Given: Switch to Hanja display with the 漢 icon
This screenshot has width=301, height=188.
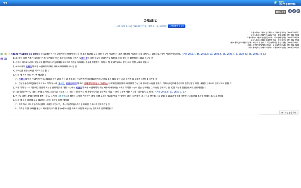Looking at the screenshot, I should 290,11.
